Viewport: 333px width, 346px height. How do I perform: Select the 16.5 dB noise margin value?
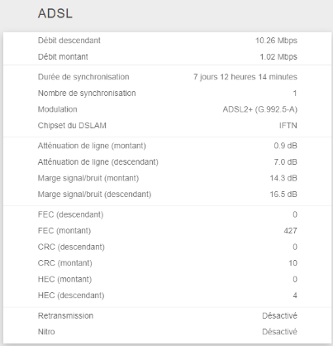coord(283,195)
